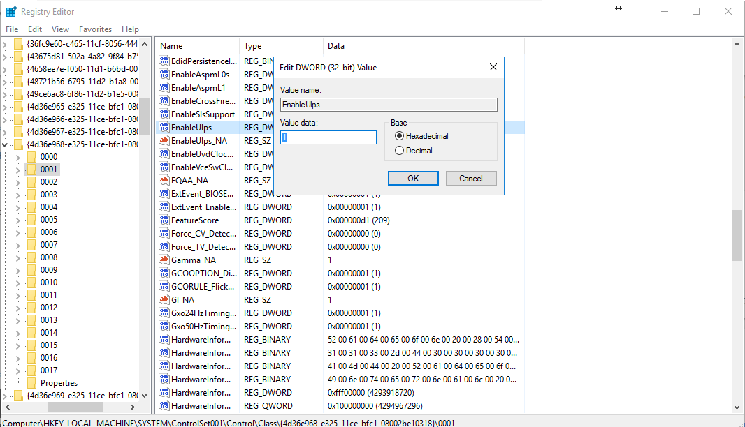Expand the {43675d81-502a key

click(5, 57)
